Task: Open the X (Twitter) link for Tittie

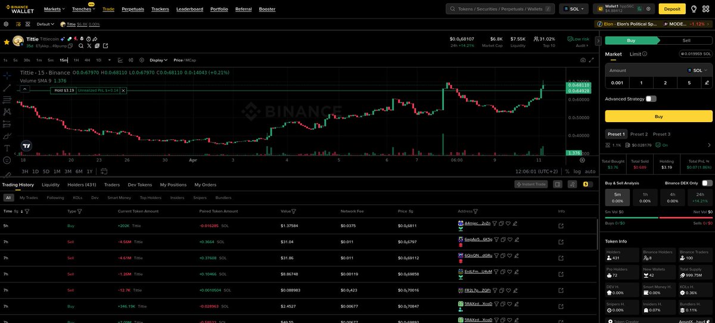Action: pos(89,46)
